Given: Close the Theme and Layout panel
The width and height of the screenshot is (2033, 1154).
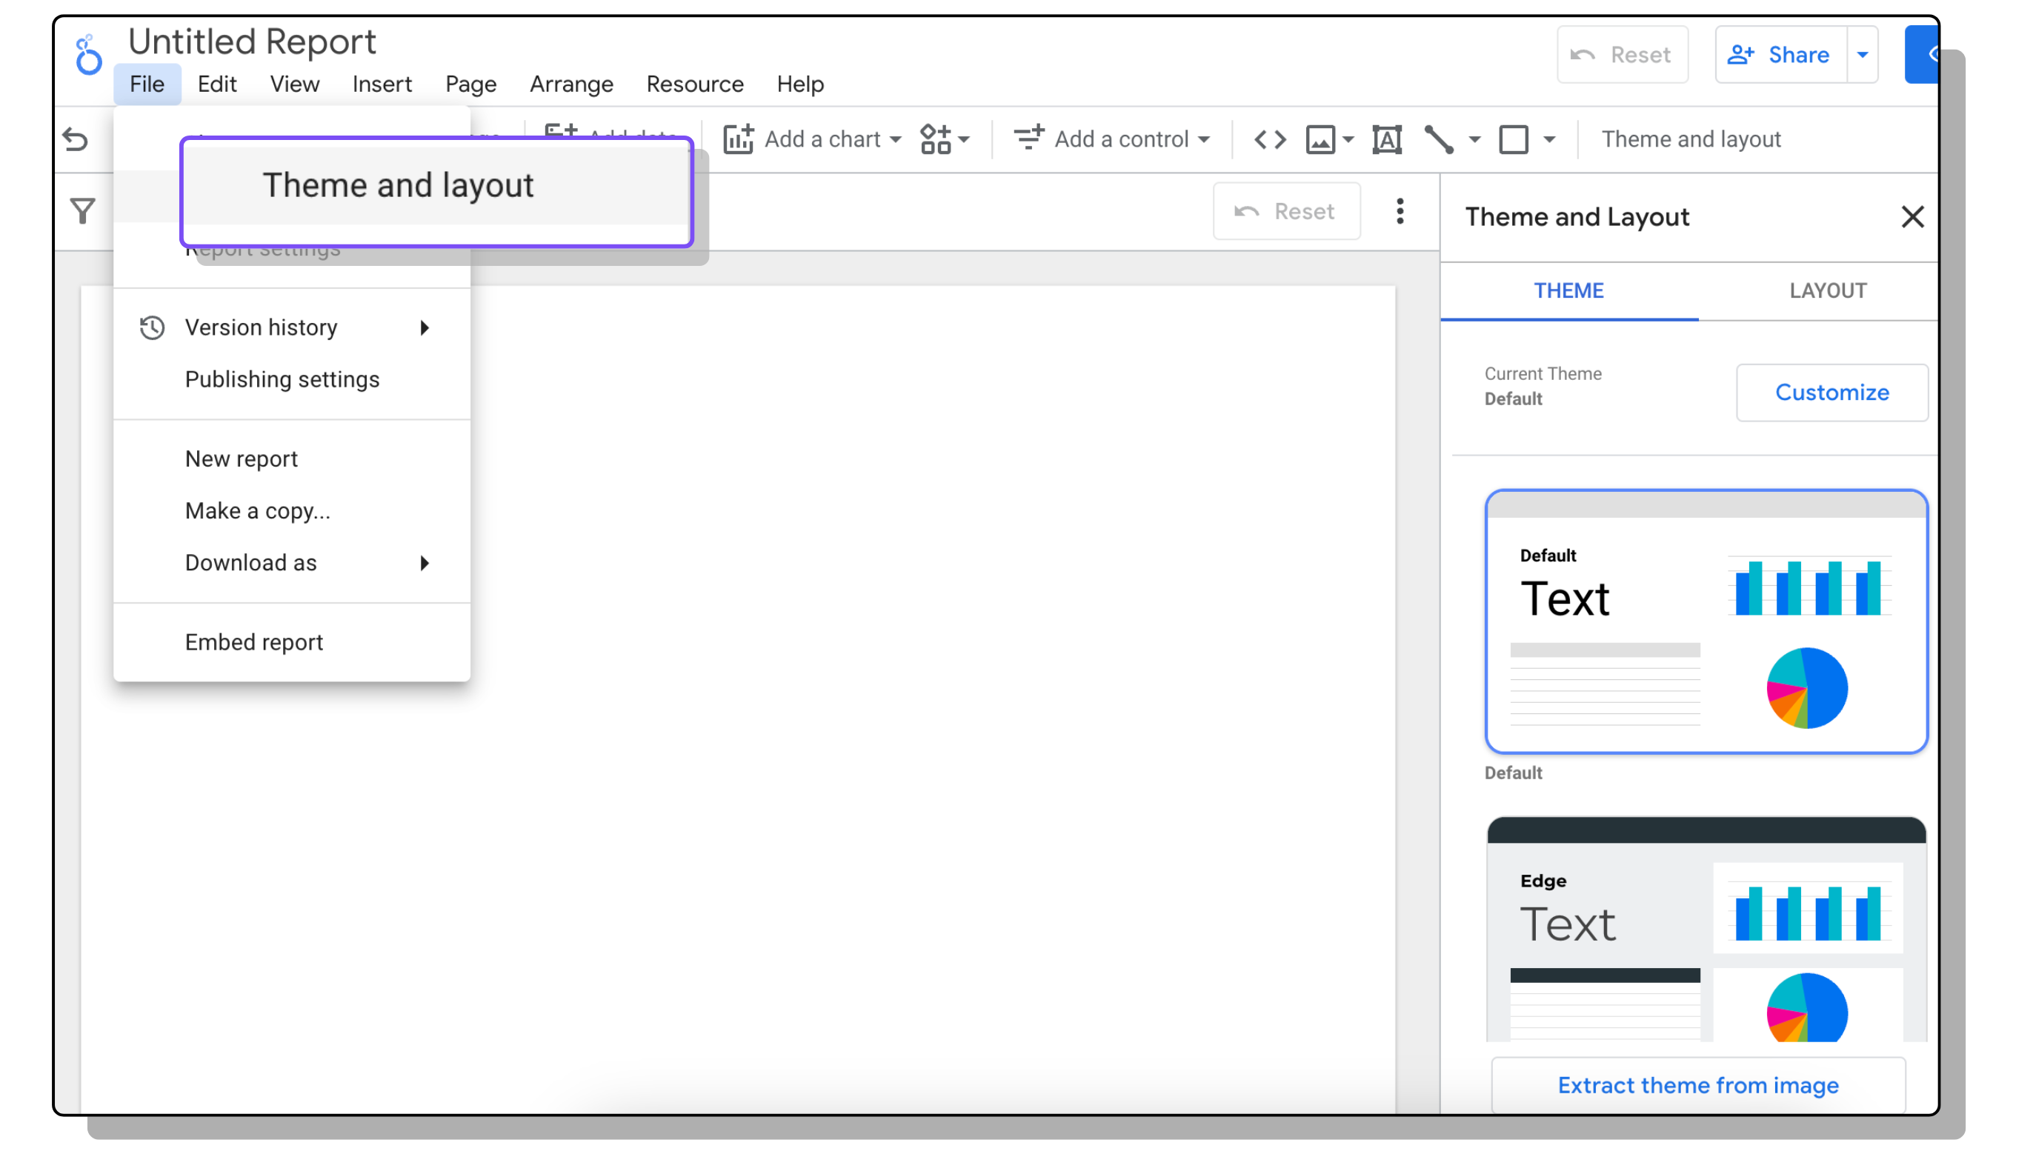Looking at the screenshot, I should pyautogui.click(x=1911, y=216).
